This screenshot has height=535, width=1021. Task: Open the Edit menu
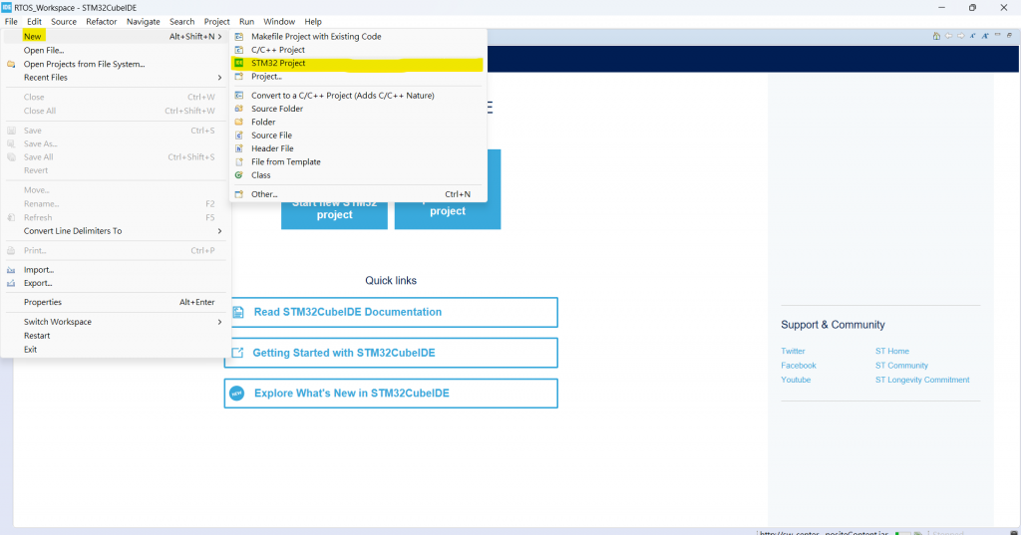pyautogui.click(x=34, y=22)
